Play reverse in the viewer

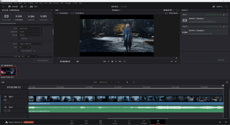click(108, 62)
